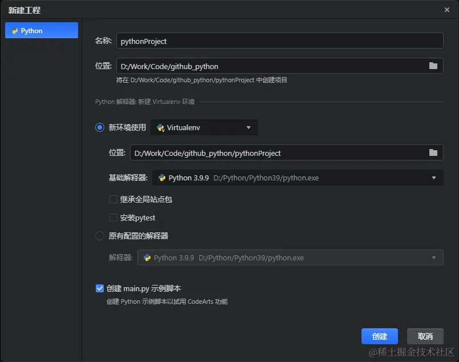This screenshot has width=459, height=362.
Task: Click the project name input field
Action: coord(279,41)
